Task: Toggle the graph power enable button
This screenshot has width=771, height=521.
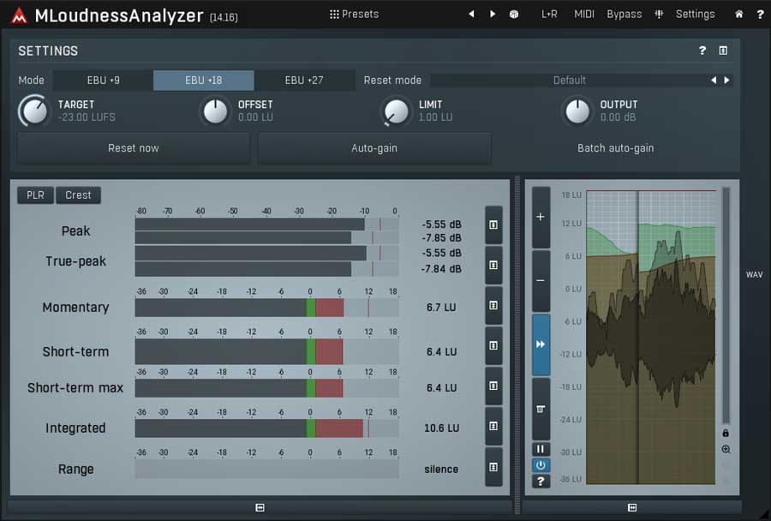Action: tap(541, 465)
